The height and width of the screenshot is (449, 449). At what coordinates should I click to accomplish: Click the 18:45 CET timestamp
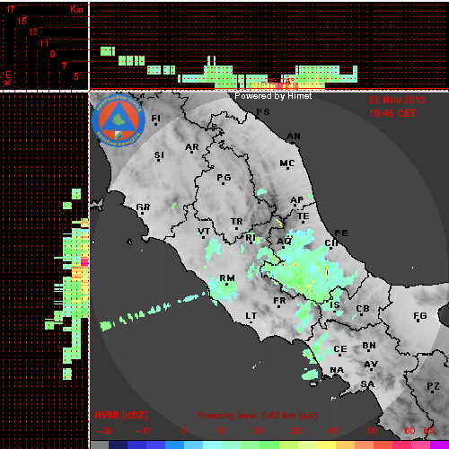(392, 113)
